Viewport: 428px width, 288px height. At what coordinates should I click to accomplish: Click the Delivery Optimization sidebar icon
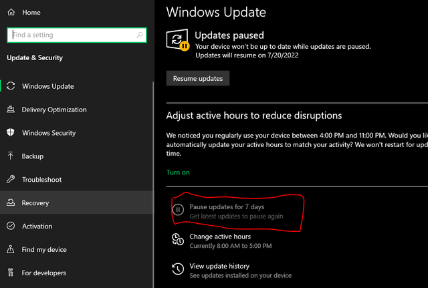tap(11, 110)
